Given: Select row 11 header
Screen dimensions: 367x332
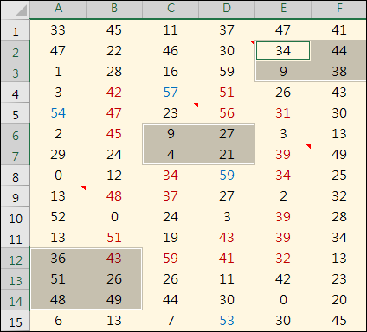Looking at the screenshot, I should pyautogui.click(x=16, y=238).
